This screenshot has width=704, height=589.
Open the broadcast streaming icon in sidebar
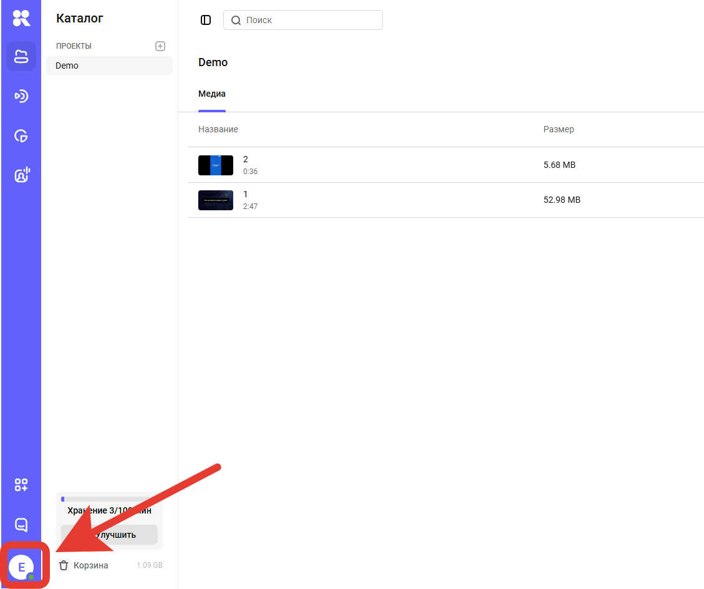21,96
